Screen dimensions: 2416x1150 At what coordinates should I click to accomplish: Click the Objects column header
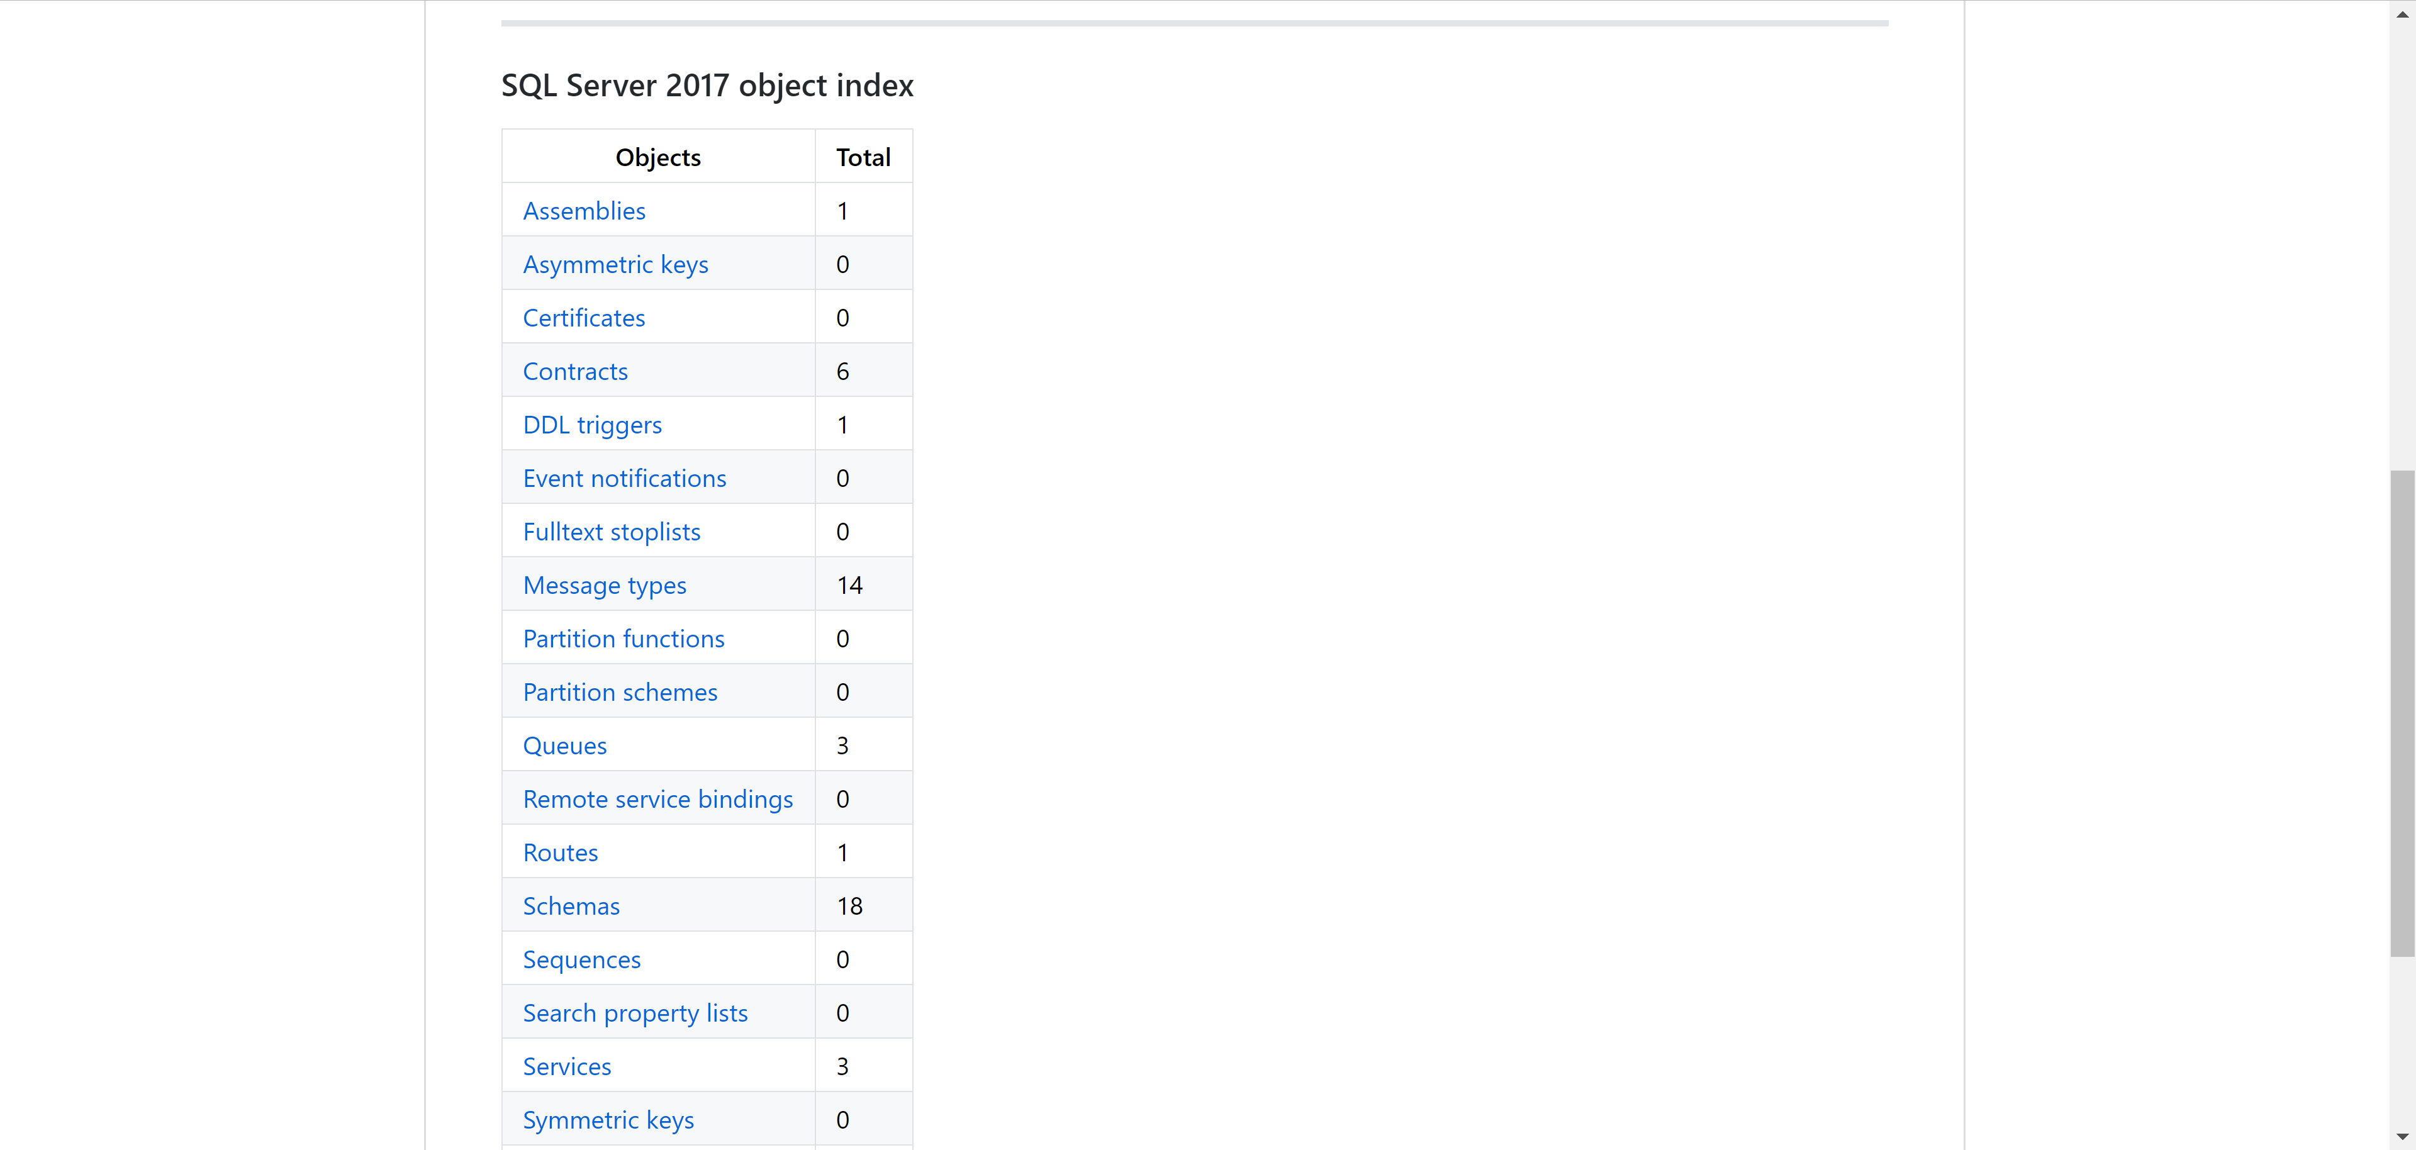(x=657, y=157)
